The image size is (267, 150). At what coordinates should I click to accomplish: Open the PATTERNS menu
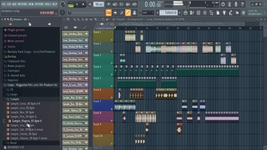click(x=22, y=4)
